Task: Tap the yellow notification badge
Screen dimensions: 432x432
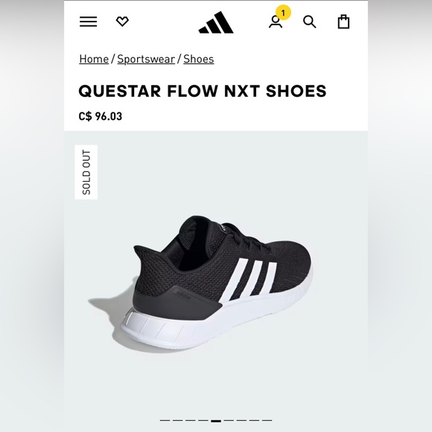Action: click(283, 13)
